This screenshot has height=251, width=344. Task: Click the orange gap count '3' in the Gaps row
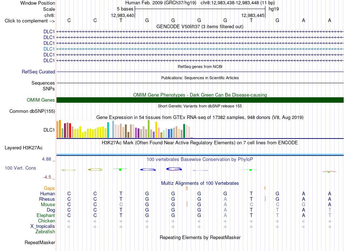pyautogui.click(x=186, y=188)
